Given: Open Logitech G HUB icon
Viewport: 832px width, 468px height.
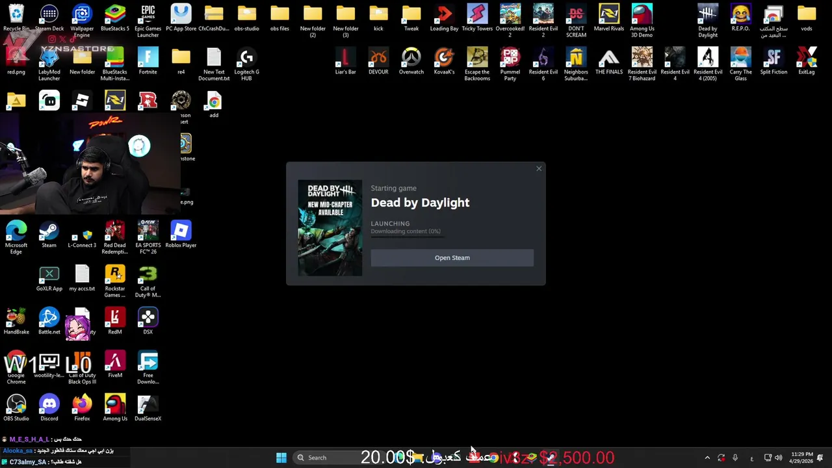Looking at the screenshot, I should click(246, 64).
